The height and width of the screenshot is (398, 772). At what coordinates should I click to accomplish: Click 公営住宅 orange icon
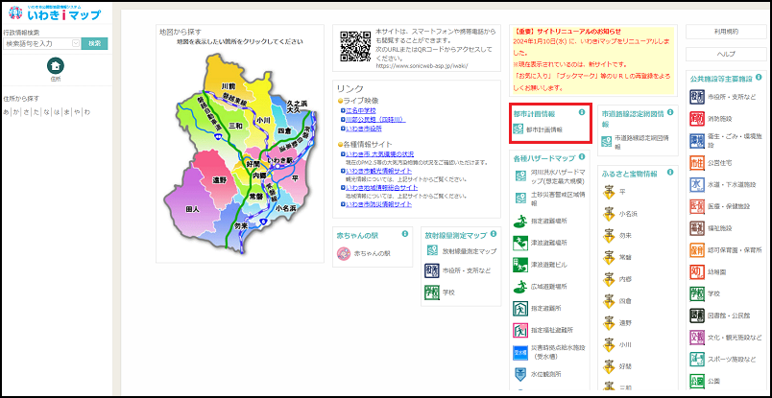coord(697,162)
